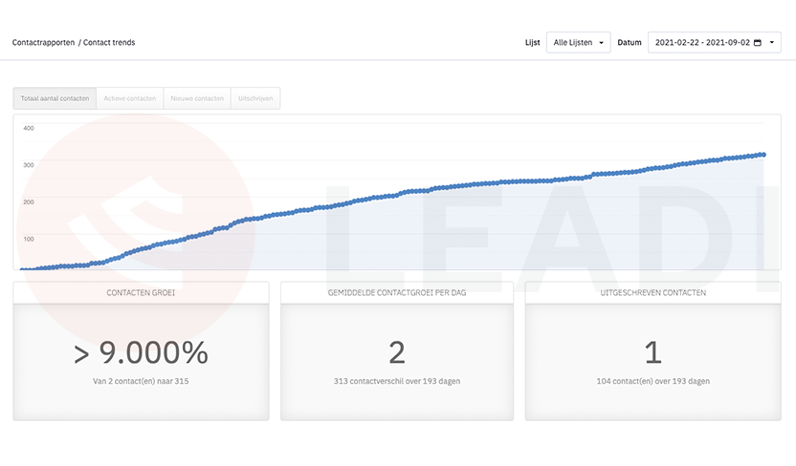The height and width of the screenshot is (466, 796).
Task: Click the date range 2021-02-22 - 2021-09-02 field
Action: coord(715,43)
